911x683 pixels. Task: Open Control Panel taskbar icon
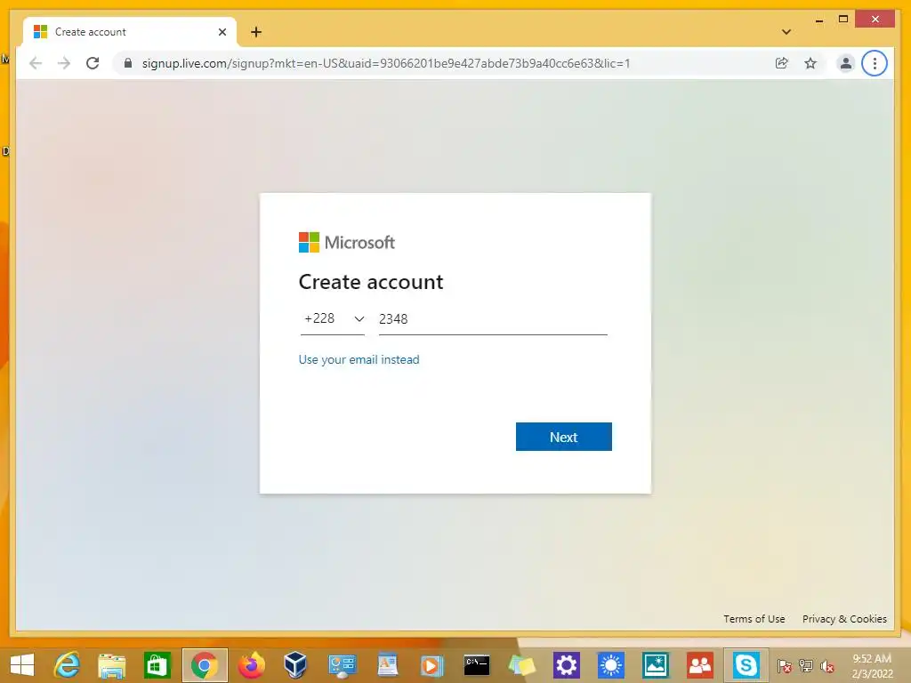coord(343,665)
